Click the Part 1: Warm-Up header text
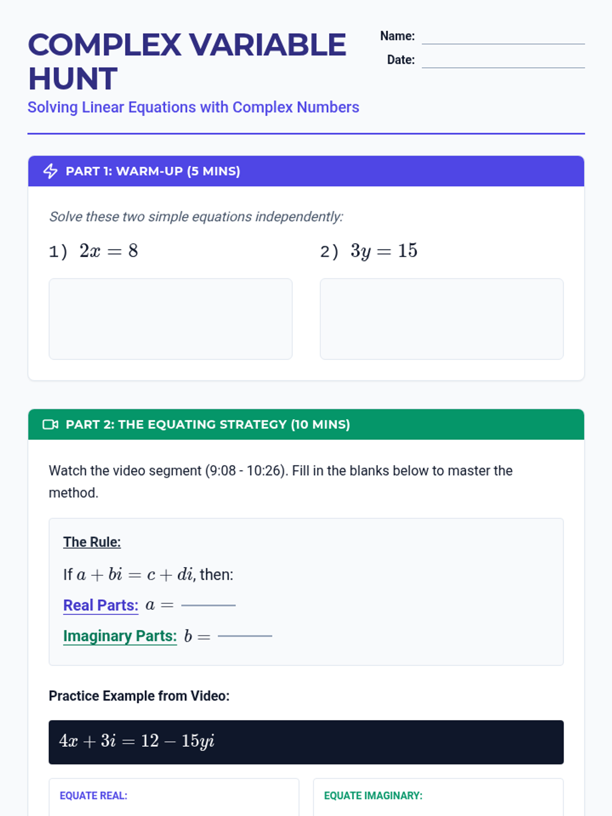The width and height of the screenshot is (612, 816). click(152, 171)
